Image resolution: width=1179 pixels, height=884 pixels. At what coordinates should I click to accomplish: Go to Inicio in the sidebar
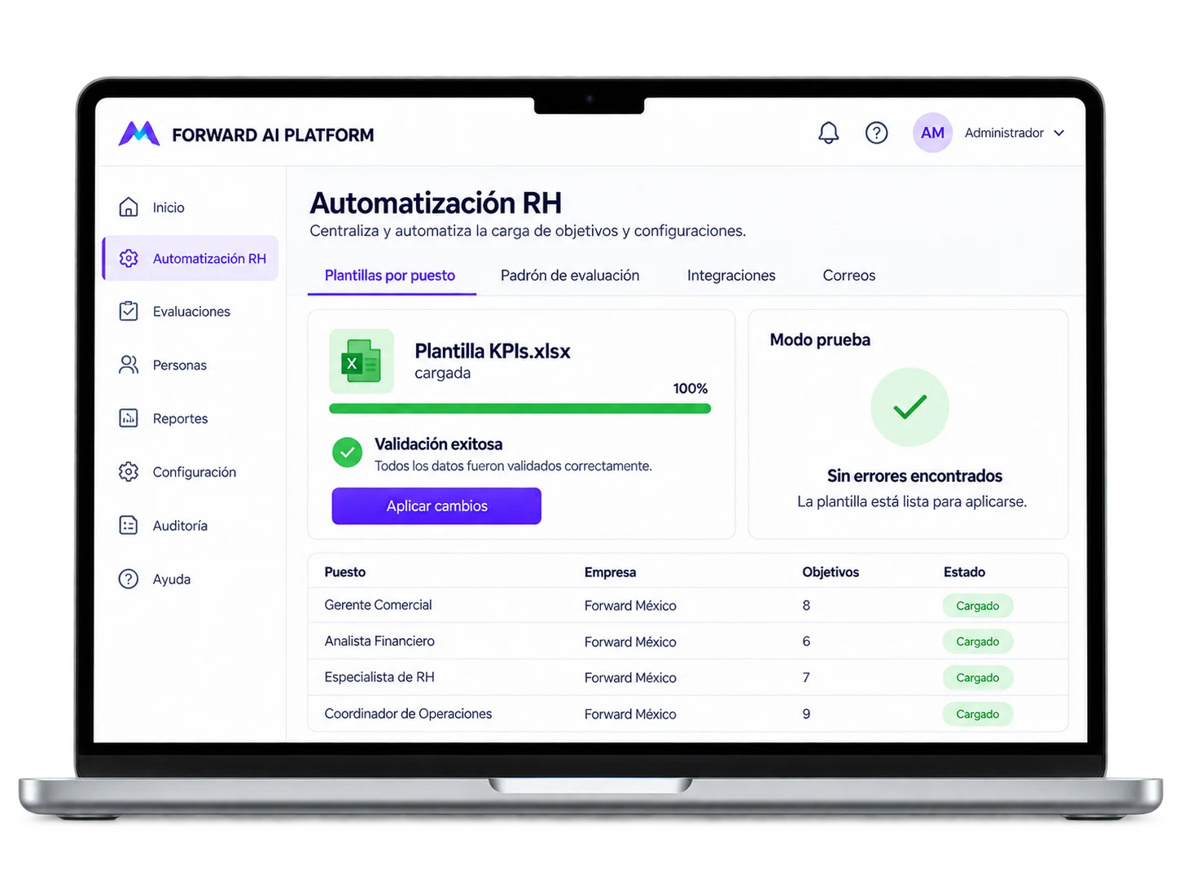click(169, 208)
